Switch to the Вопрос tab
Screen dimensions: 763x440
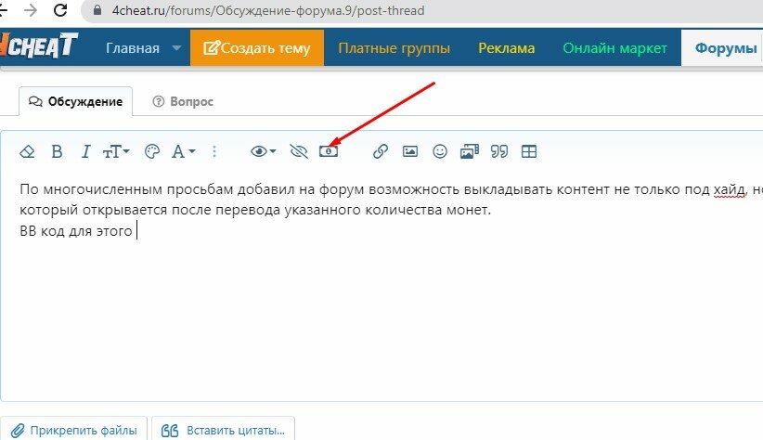183,101
